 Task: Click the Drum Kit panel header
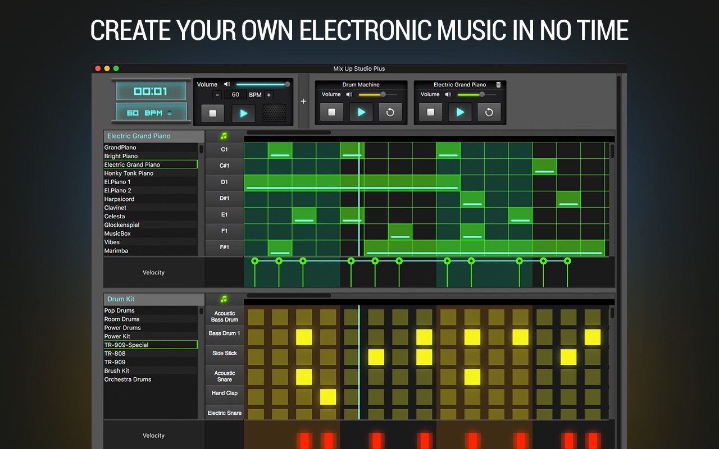pyautogui.click(x=154, y=299)
